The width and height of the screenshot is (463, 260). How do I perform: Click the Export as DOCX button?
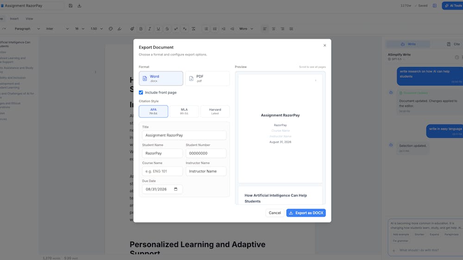tap(306, 213)
